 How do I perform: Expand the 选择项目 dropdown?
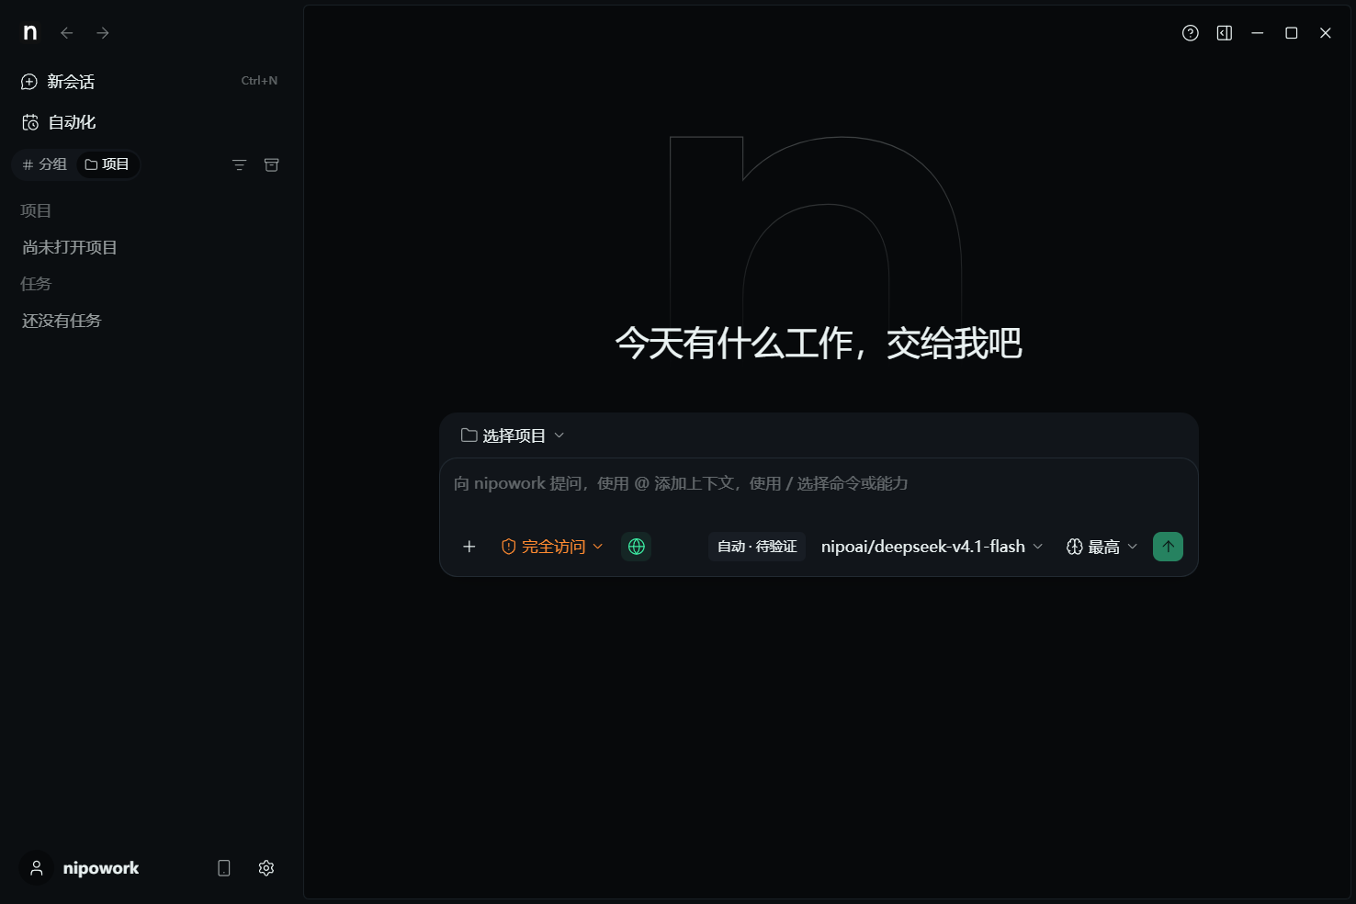point(513,435)
